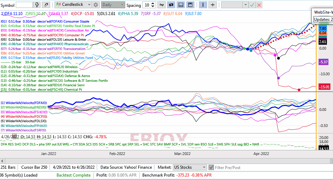Open the Daily interval dropdown
333x180 pixels.
[113, 5]
